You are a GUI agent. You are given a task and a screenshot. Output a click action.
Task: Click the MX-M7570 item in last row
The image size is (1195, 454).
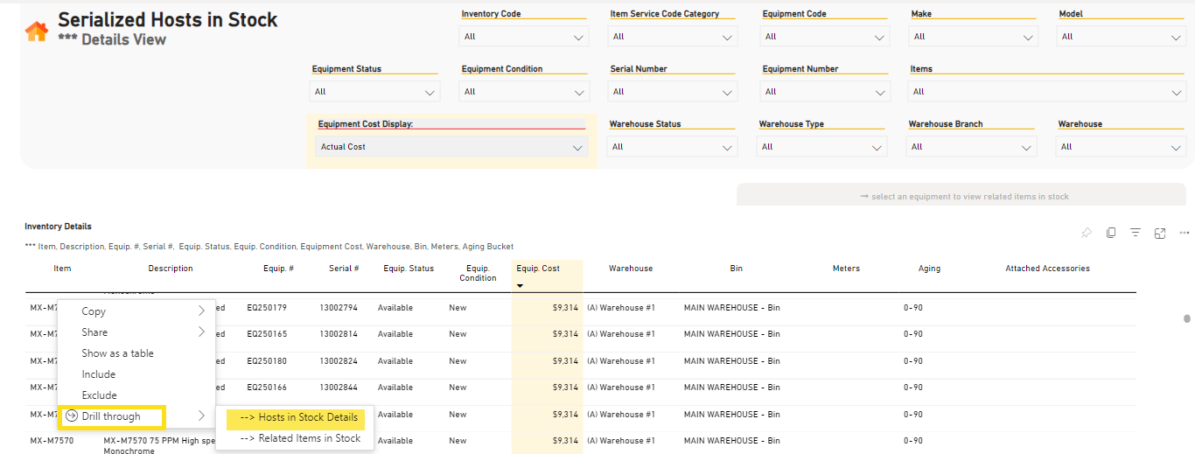(52, 441)
